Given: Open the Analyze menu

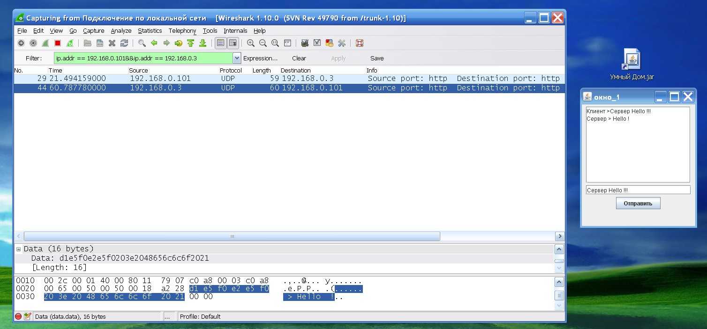Looking at the screenshot, I should click(x=121, y=31).
